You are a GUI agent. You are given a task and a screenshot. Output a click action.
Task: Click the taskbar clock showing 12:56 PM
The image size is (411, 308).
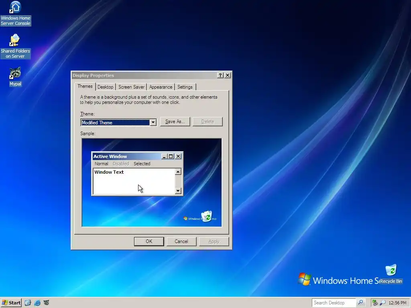click(397, 303)
